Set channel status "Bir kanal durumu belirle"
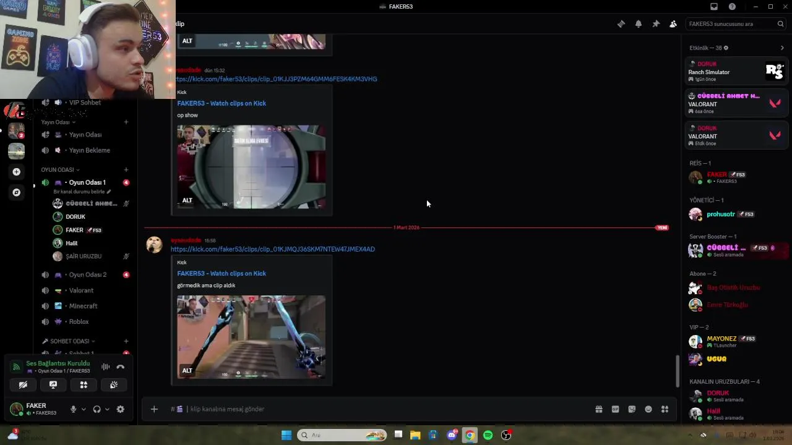Image resolution: width=792 pixels, height=445 pixels. tap(82, 192)
